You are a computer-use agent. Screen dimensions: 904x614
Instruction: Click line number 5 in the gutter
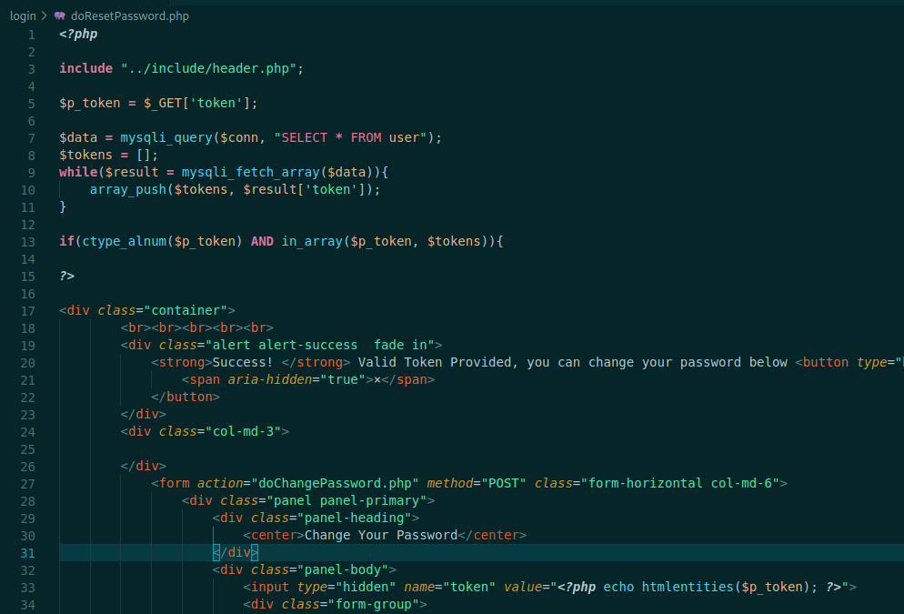tap(31, 103)
